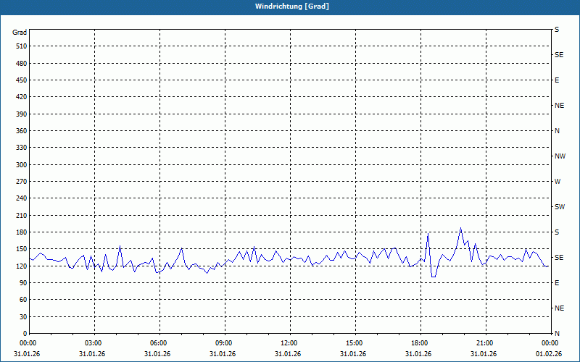Screen dimensions: 580x362
Task: Click the 0 degree axis label
Action: (25, 334)
